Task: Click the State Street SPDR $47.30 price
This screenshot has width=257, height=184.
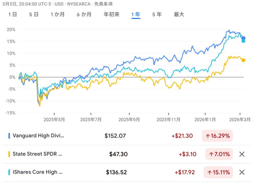Action: tap(118, 154)
